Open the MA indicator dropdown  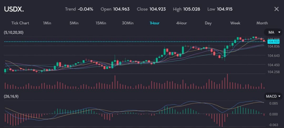tap(273, 32)
